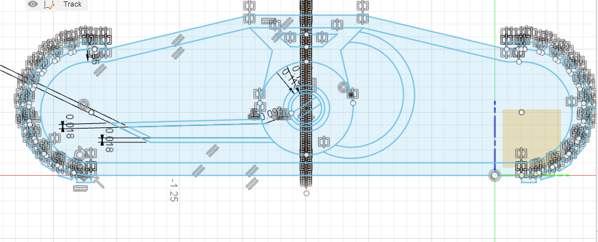Image resolution: width=598 pixels, height=242 pixels.
Task: Click the filled point beside the right concentric icon
Action: [351, 95]
